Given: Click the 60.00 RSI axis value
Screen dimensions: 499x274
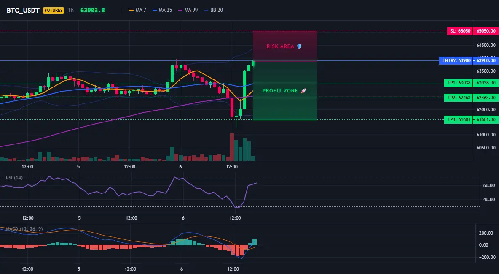Looking at the screenshot, I should pos(489,185).
